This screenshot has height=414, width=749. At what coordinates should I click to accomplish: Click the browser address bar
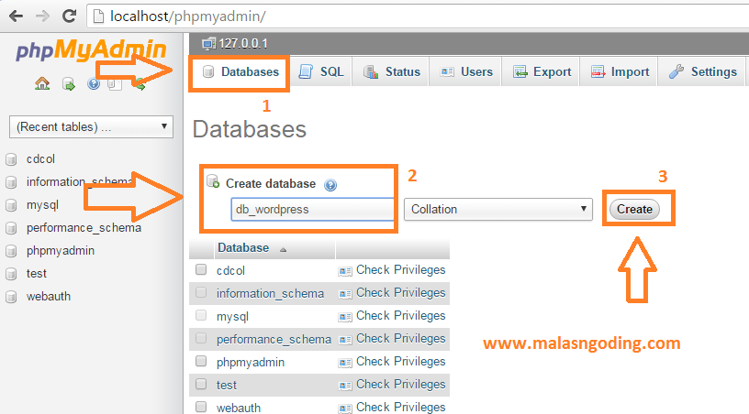(418, 16)
